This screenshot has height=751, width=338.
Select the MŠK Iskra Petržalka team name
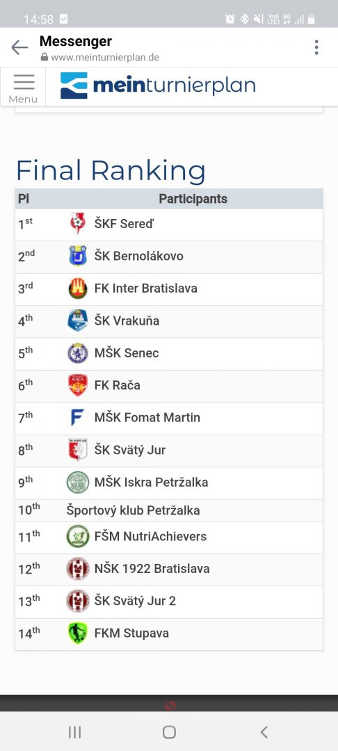(x=152, y=483)
